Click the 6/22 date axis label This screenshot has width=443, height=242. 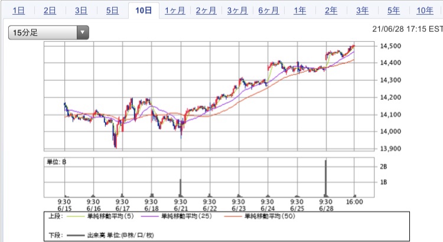[210, 209]
